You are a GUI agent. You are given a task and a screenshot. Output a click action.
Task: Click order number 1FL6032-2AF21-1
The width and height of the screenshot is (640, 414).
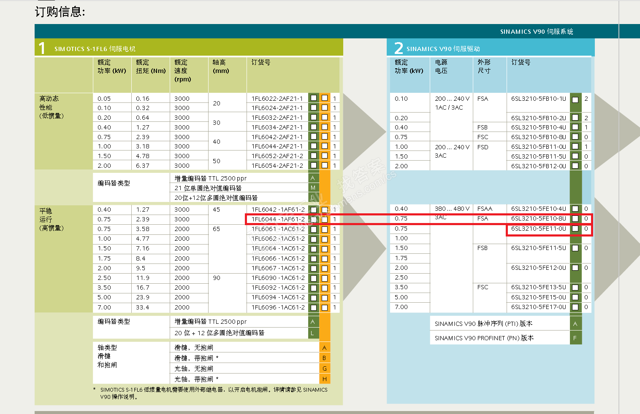pos(277,118)
